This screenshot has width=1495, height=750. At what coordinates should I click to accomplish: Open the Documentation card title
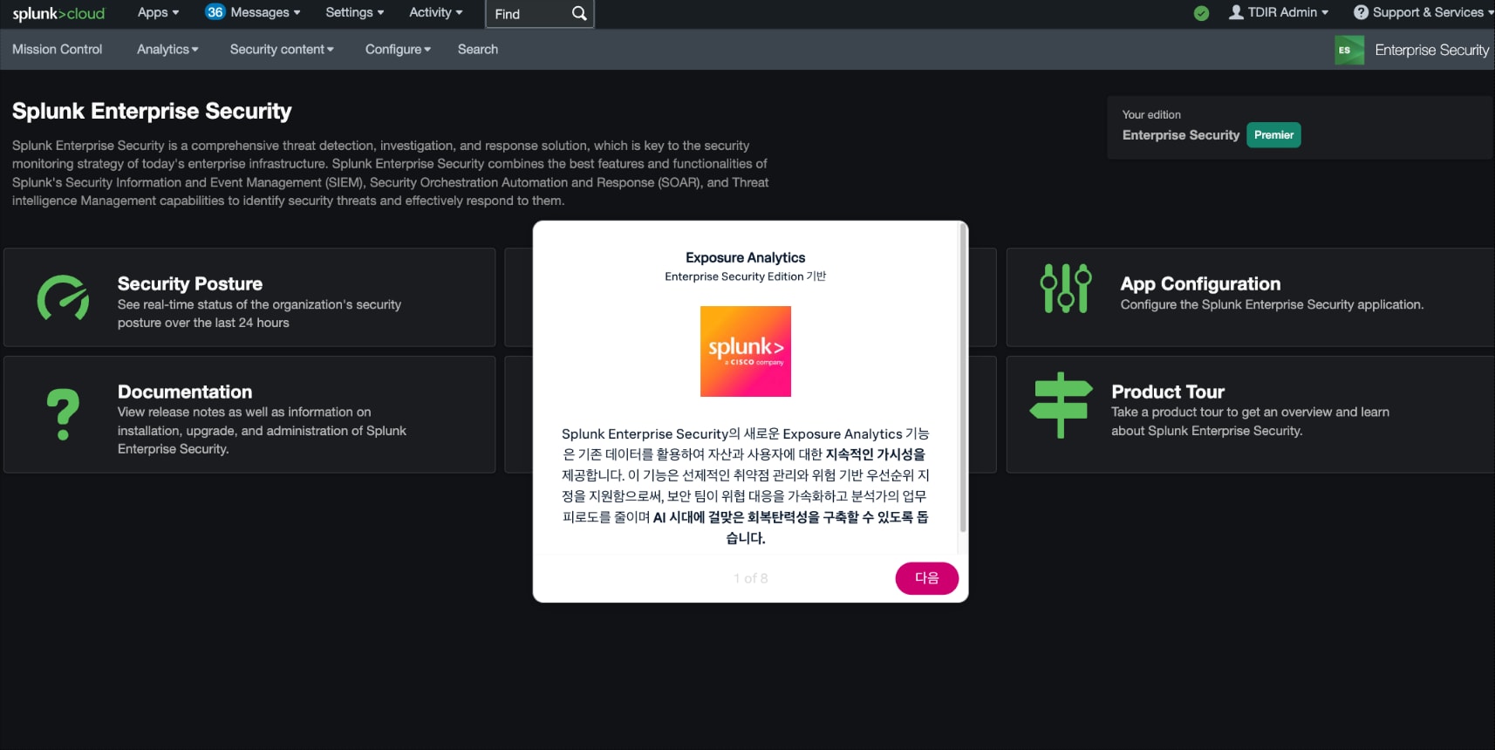[185, 392]
